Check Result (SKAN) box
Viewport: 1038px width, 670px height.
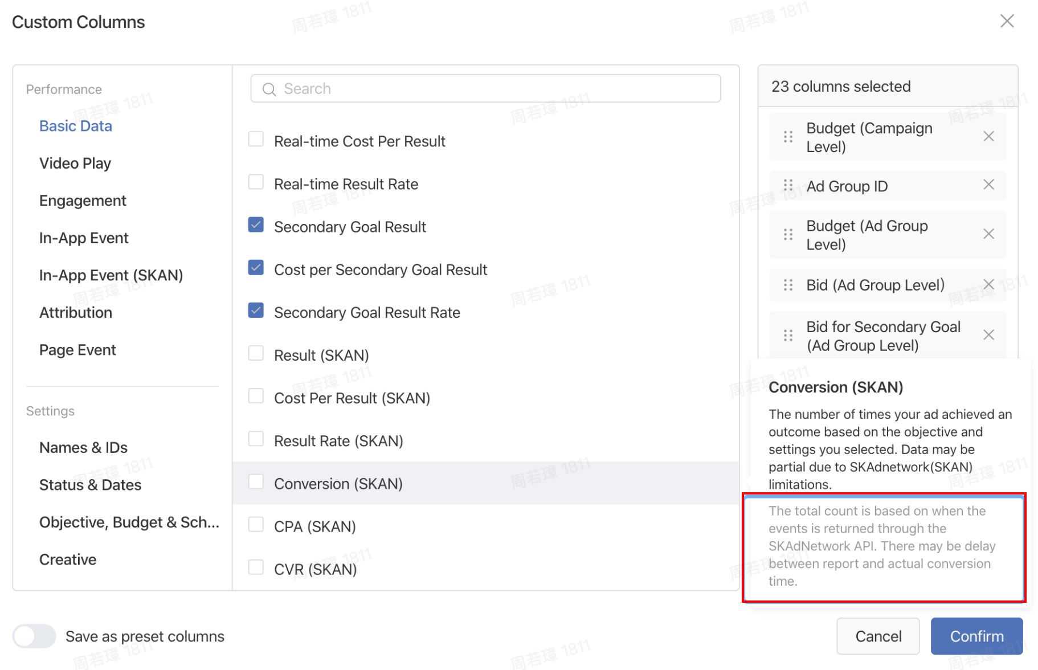256,353
